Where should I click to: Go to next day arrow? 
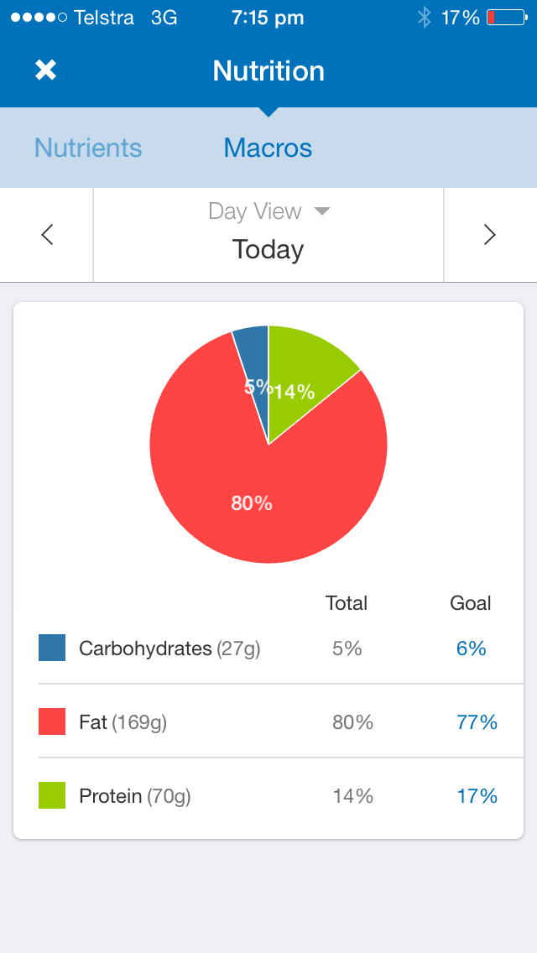490,235
